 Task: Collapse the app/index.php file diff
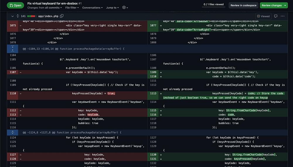(12, 16)
